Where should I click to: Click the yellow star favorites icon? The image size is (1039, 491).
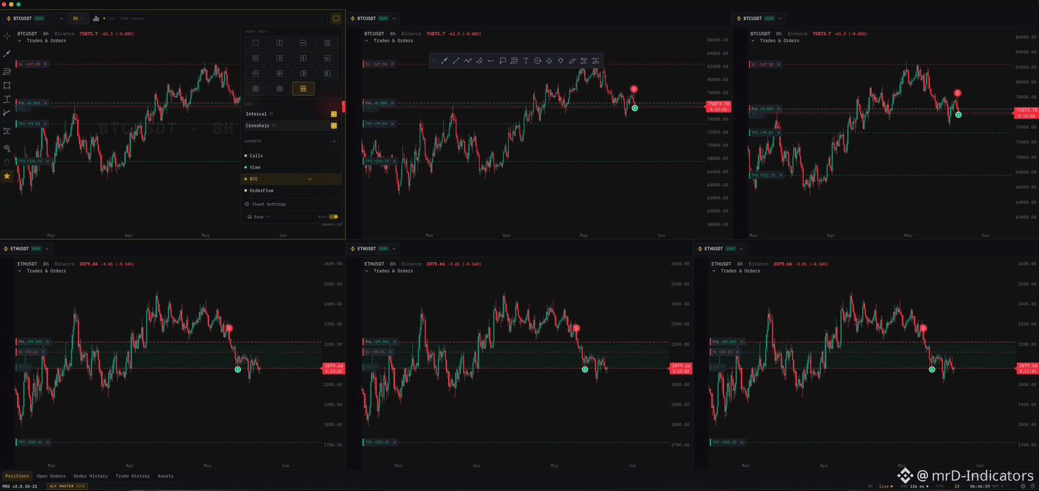click(7, 176)
